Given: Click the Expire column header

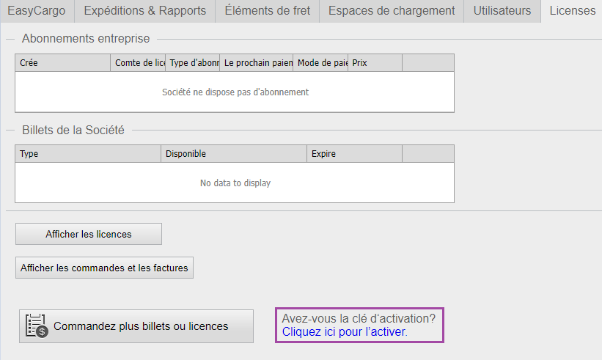Looking at the screenshot, I should (354, 154).
